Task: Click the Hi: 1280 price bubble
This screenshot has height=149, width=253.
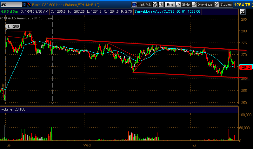Action: [13, 26]
